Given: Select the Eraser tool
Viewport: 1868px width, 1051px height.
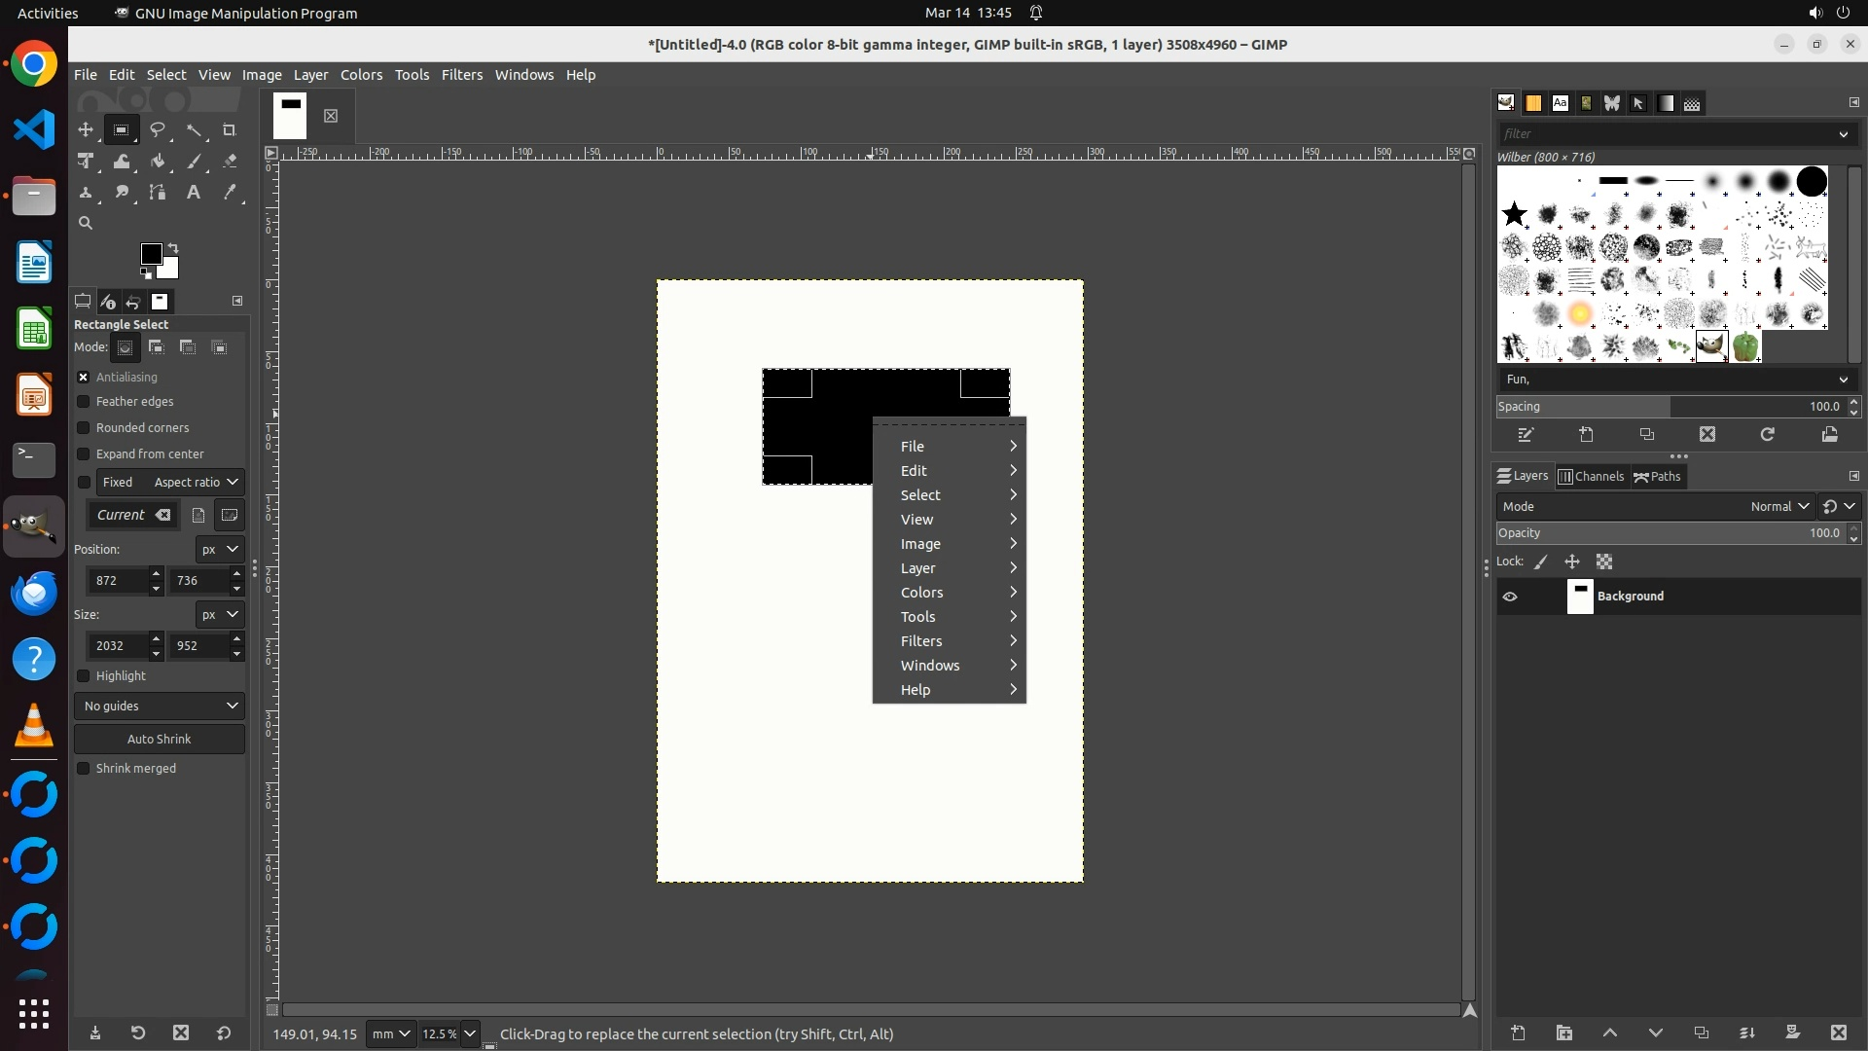Looking at the screenshot, I should 230,162.
